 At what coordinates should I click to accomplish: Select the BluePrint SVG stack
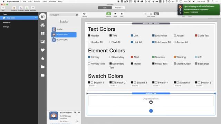[64, 35]
